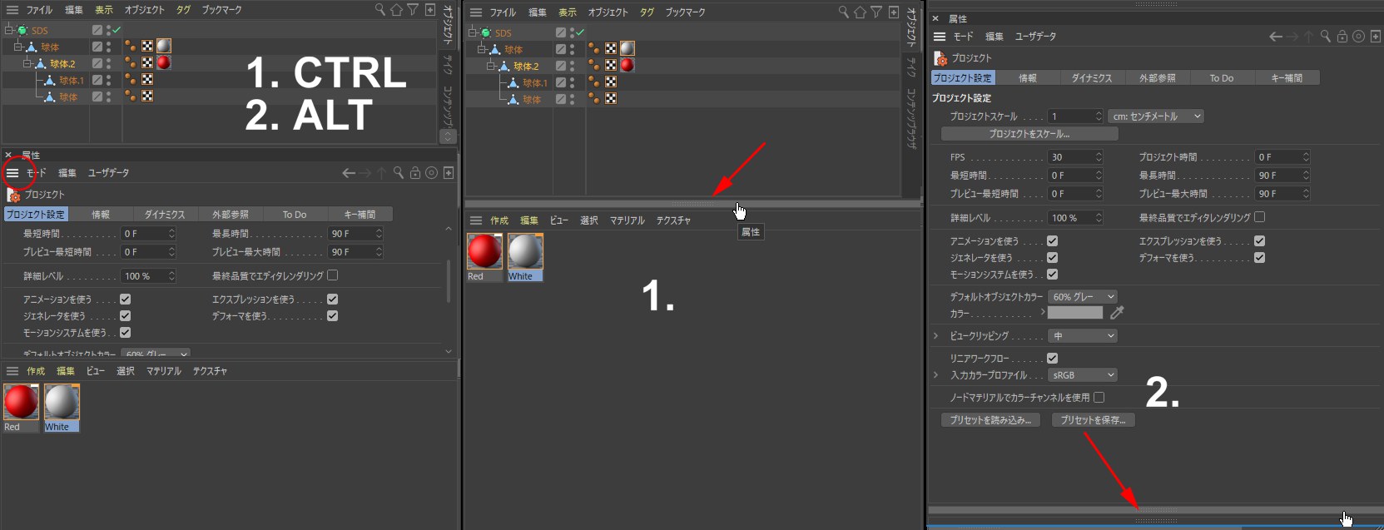
Task: Disable the リニアワークフロー checkbox
Action: (1052, 358)
